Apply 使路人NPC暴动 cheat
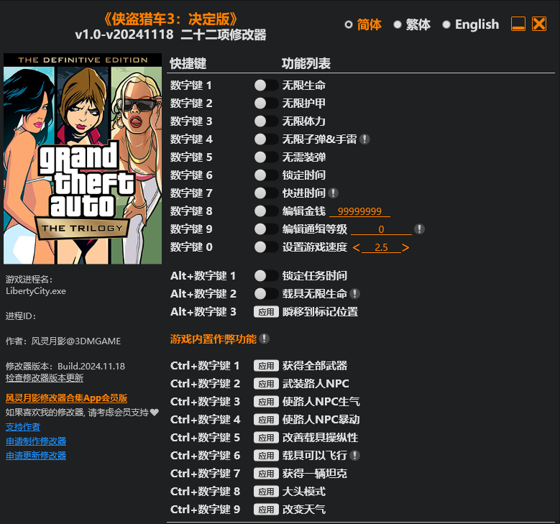Viewport: 560px width, 524px height. point(266,420)
